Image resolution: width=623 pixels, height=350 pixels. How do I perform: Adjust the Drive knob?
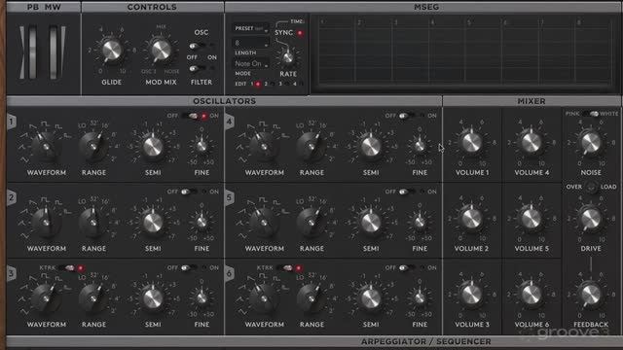[x=591, y=219]
